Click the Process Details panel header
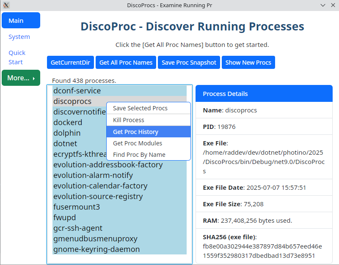Screen dimensions: 339x265 click(x=264, y=94)
